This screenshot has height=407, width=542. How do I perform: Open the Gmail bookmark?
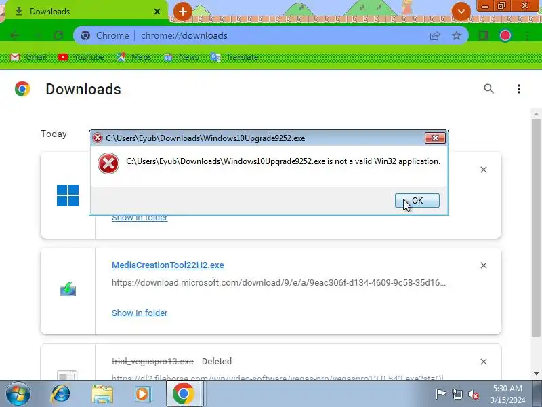[28, 57]
